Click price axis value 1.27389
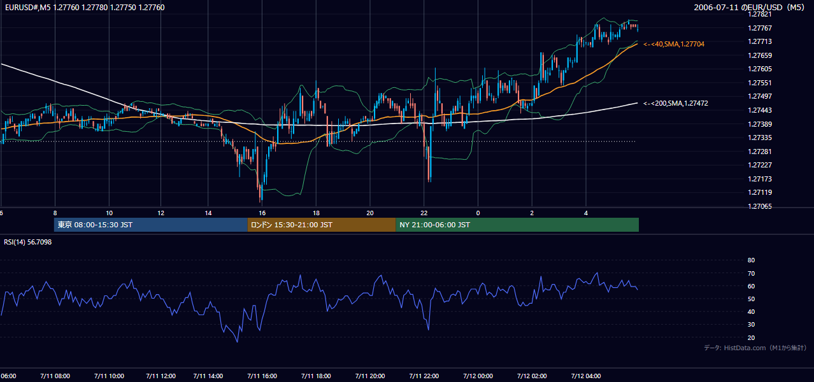814x382 pixels. pyautogui.click(x=760, y=124)
